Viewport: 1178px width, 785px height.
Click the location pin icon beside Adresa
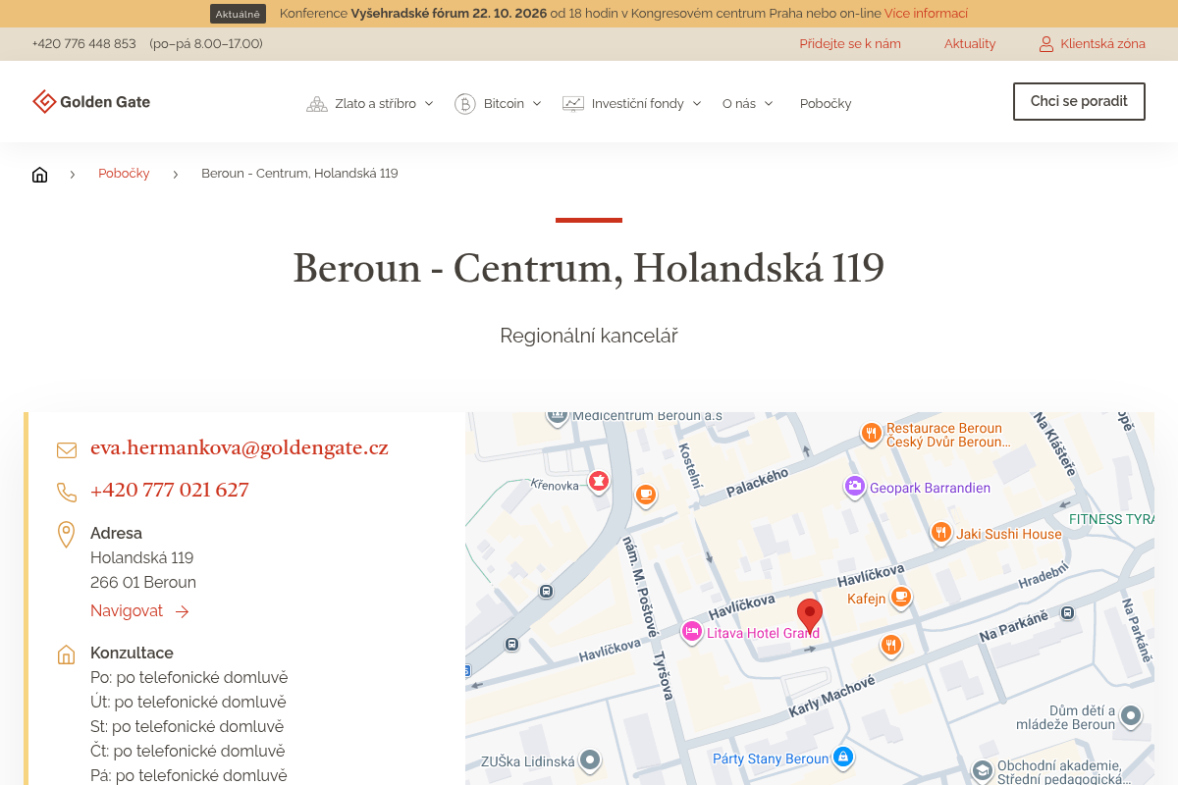coord(66,535)
